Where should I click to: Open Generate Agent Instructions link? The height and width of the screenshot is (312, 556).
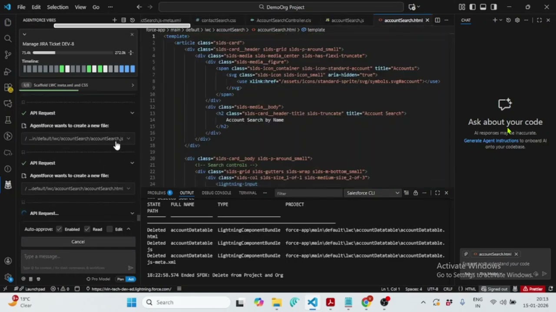(491, 141)
